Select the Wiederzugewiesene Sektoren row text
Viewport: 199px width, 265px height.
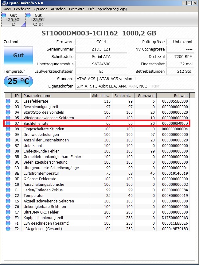(49, 118)
